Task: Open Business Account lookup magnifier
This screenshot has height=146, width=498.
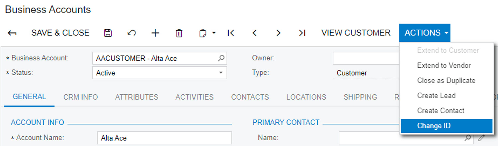Action: click(x=221, y=58)
